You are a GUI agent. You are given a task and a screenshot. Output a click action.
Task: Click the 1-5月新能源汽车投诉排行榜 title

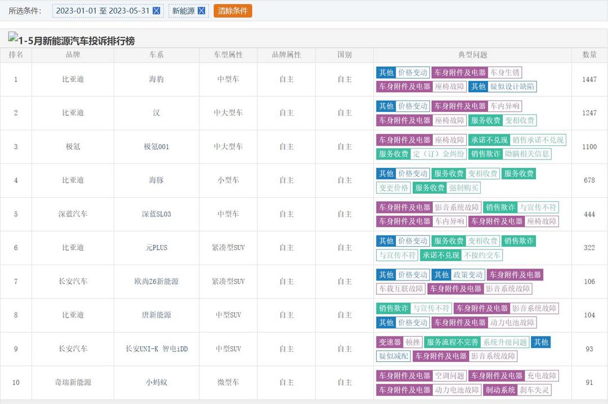(x=77, y=41)
